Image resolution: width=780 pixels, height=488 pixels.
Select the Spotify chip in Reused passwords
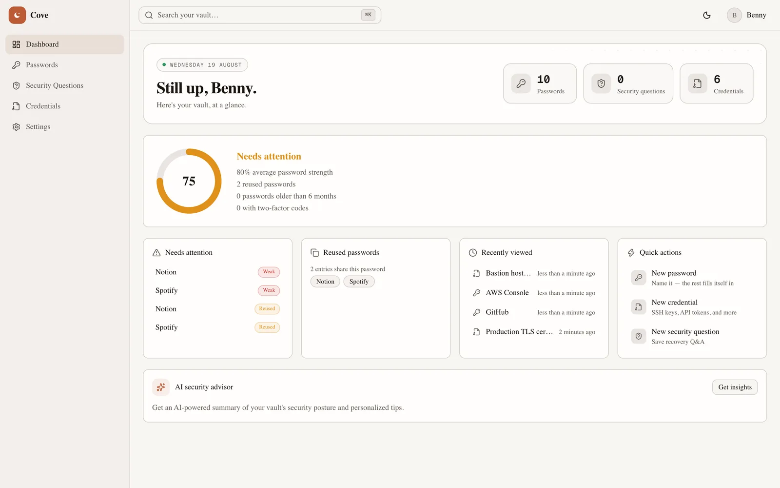click(359, 282)
